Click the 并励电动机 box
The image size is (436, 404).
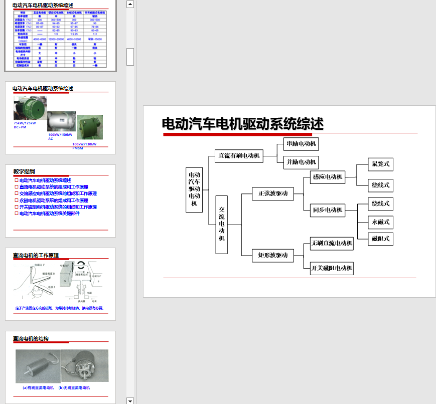301,162
